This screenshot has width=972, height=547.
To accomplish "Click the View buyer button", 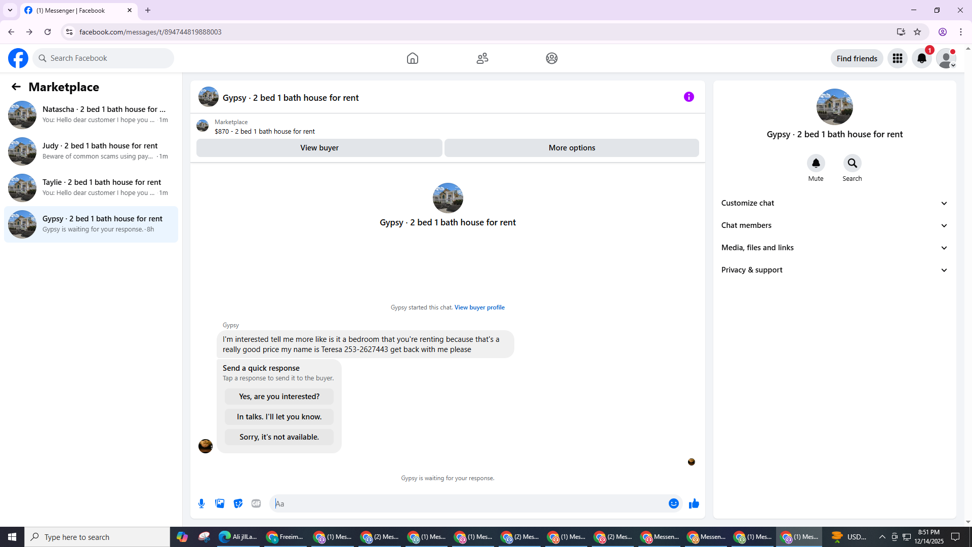I will (x=319, y=148).
